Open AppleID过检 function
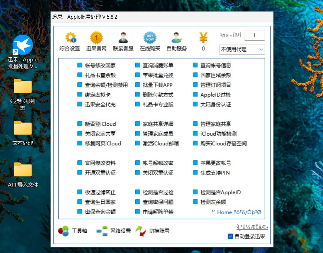The width and height of the screenshot is (323, 253). 215,95
